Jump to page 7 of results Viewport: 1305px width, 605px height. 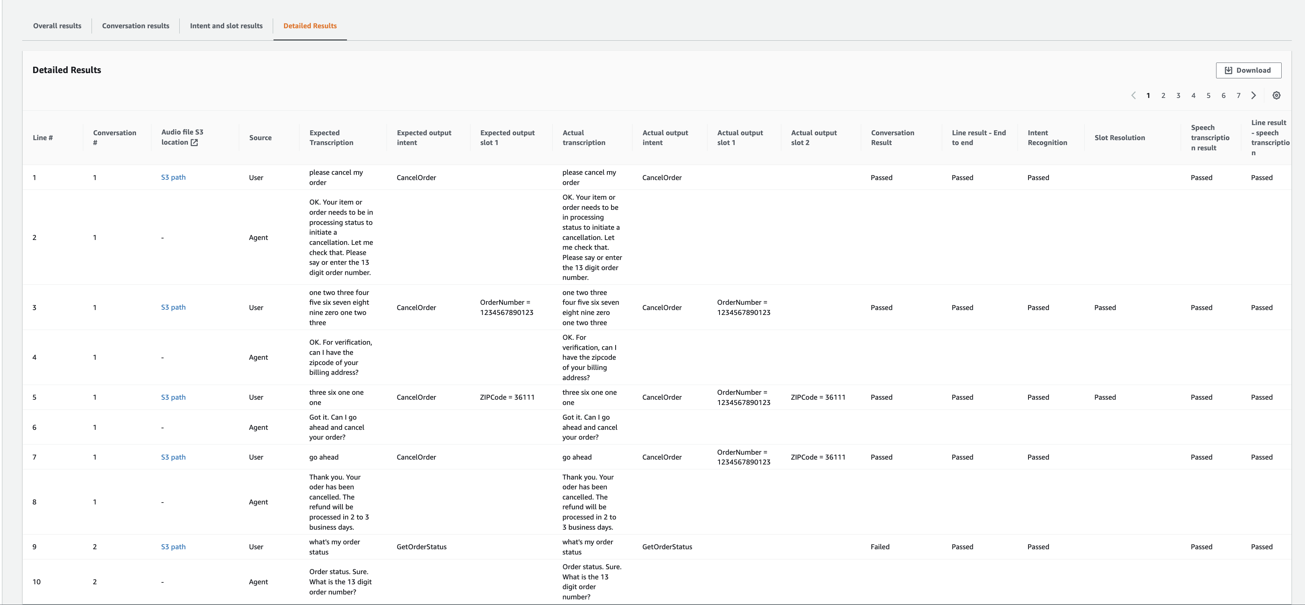pyautogui.click(x=1238, y=95)
